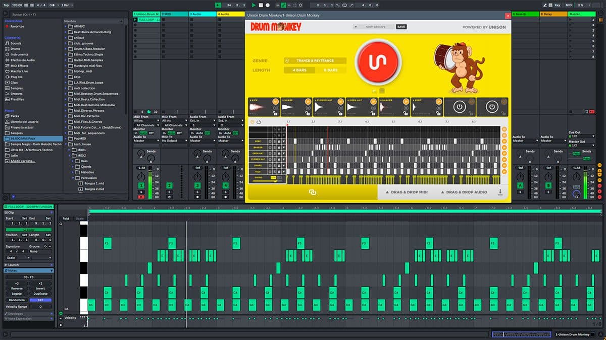
Task: Power on the eighth empty drum slot
Action: point(492,107)
